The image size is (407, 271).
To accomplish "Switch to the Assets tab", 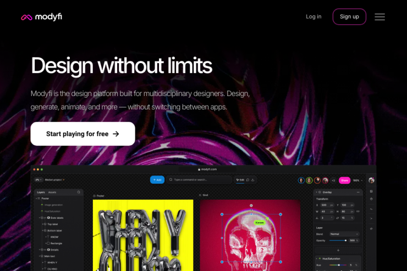I will [x=52, y=193].
